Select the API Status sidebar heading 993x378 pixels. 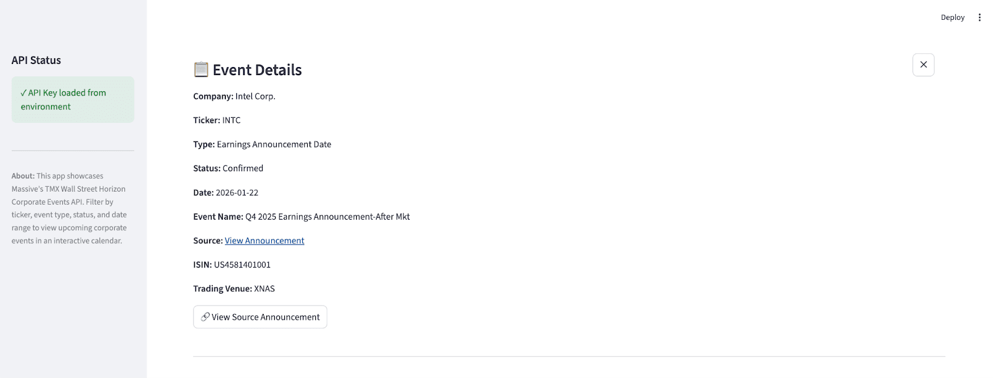click(x=36, y=60)
